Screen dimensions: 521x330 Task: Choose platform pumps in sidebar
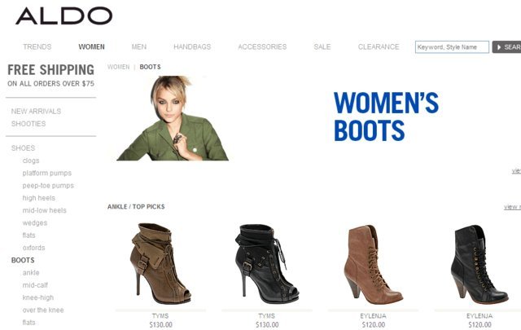(x=47, y=173)
